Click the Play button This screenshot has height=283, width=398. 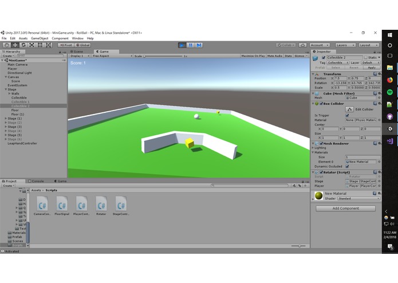click(x=182, y=45)
